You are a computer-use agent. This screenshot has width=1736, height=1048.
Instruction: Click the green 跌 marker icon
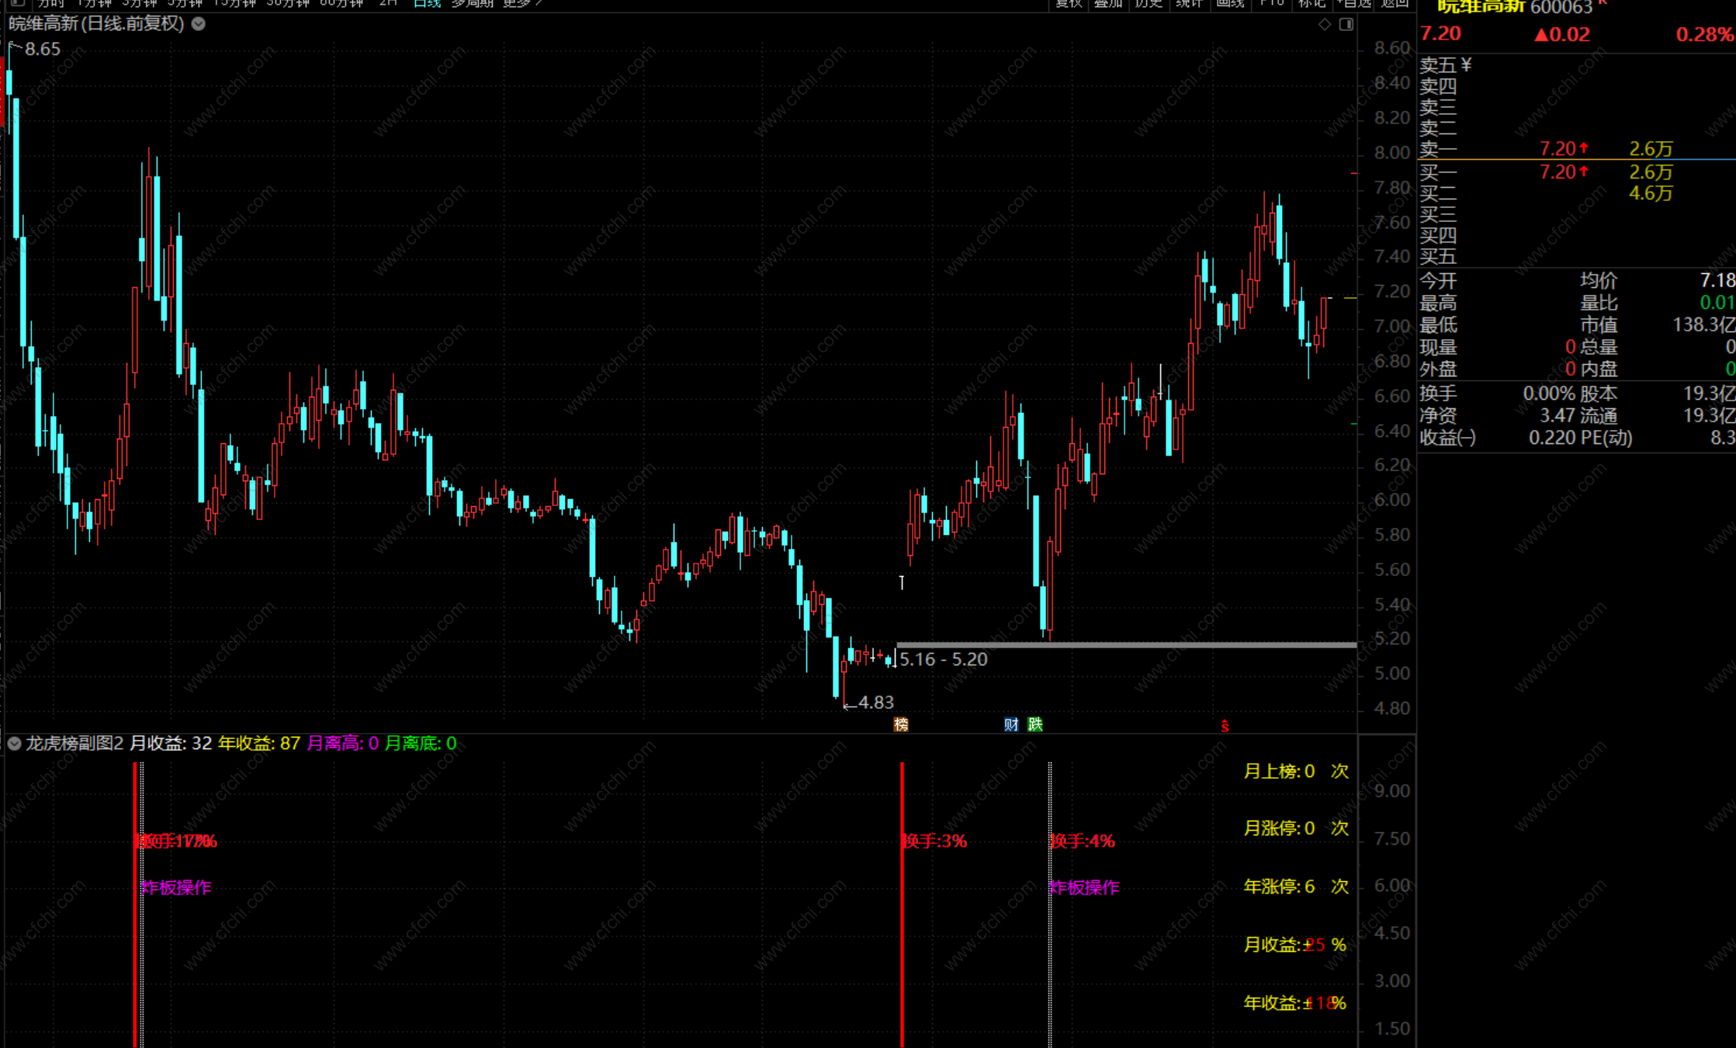(x=1035, y=724)
